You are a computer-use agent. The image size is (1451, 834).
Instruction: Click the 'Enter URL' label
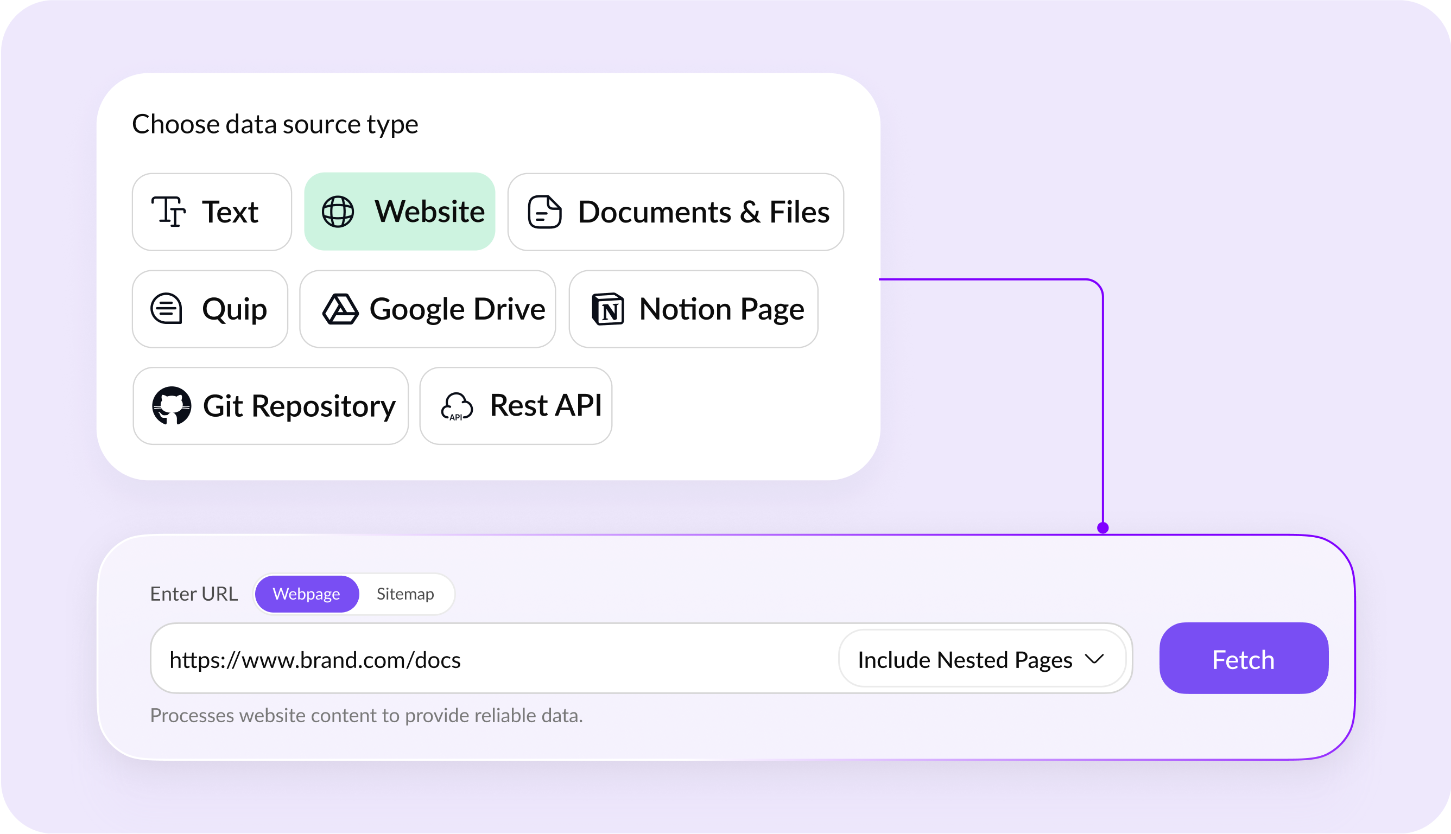194,594
